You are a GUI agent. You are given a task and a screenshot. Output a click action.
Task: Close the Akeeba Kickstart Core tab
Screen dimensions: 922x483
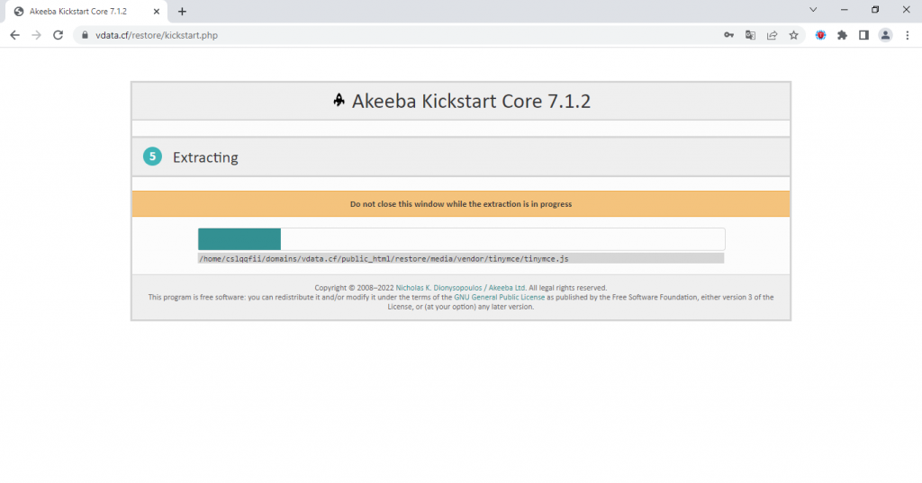[157, 12]
